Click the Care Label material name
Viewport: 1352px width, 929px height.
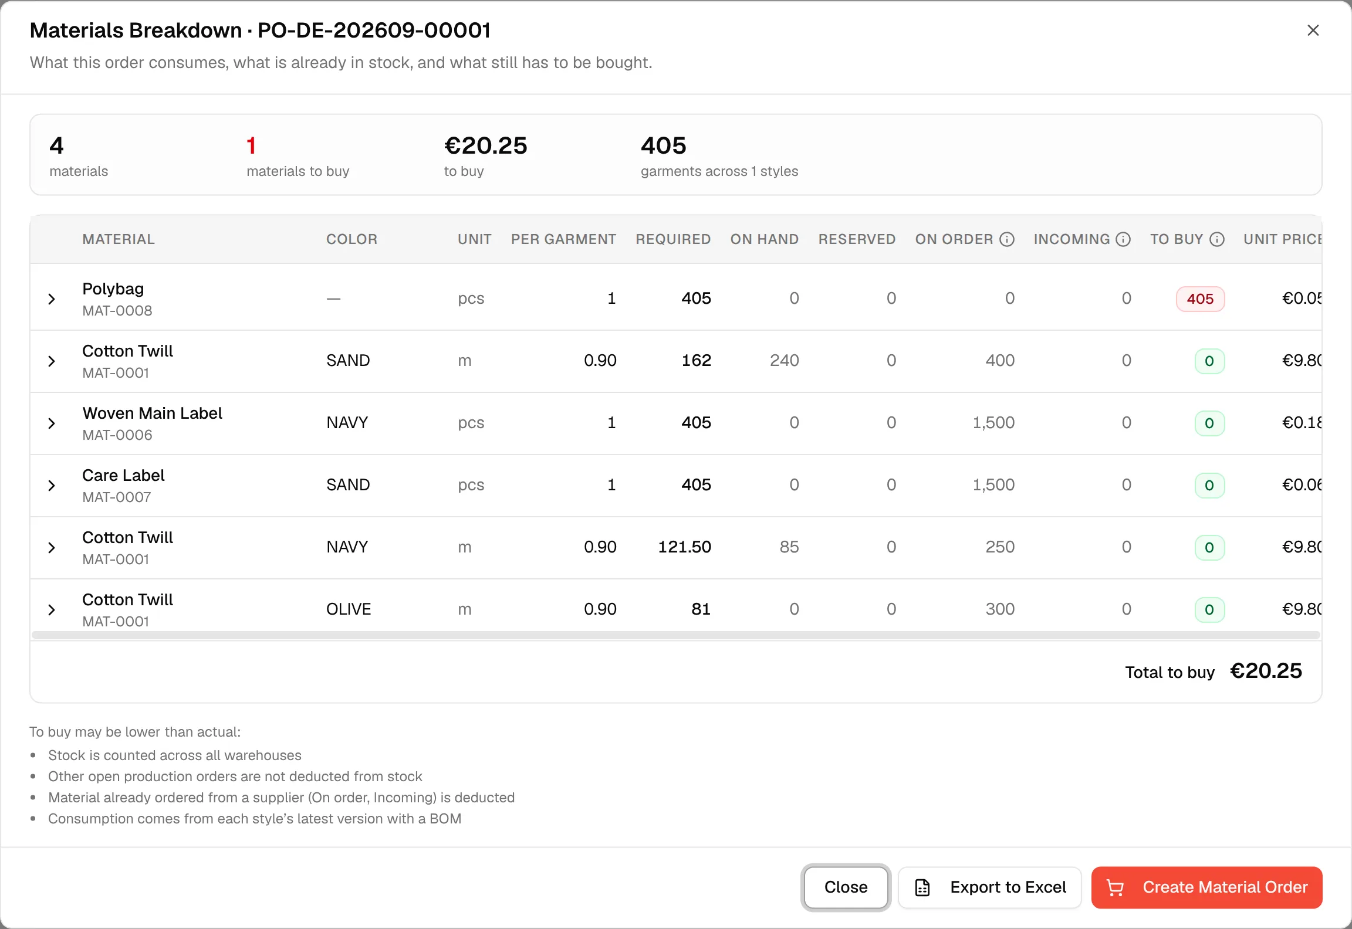(x=123, y=476)
